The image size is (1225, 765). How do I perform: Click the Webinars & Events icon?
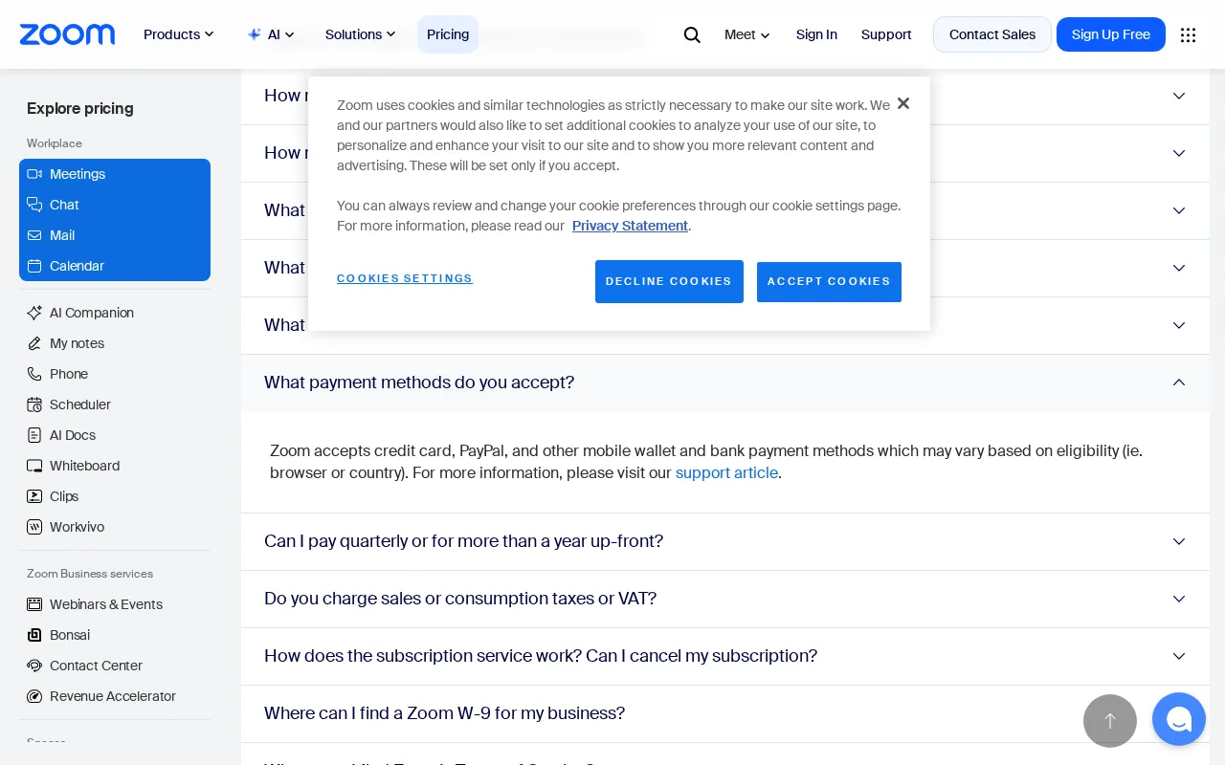(x=34, y=604)
